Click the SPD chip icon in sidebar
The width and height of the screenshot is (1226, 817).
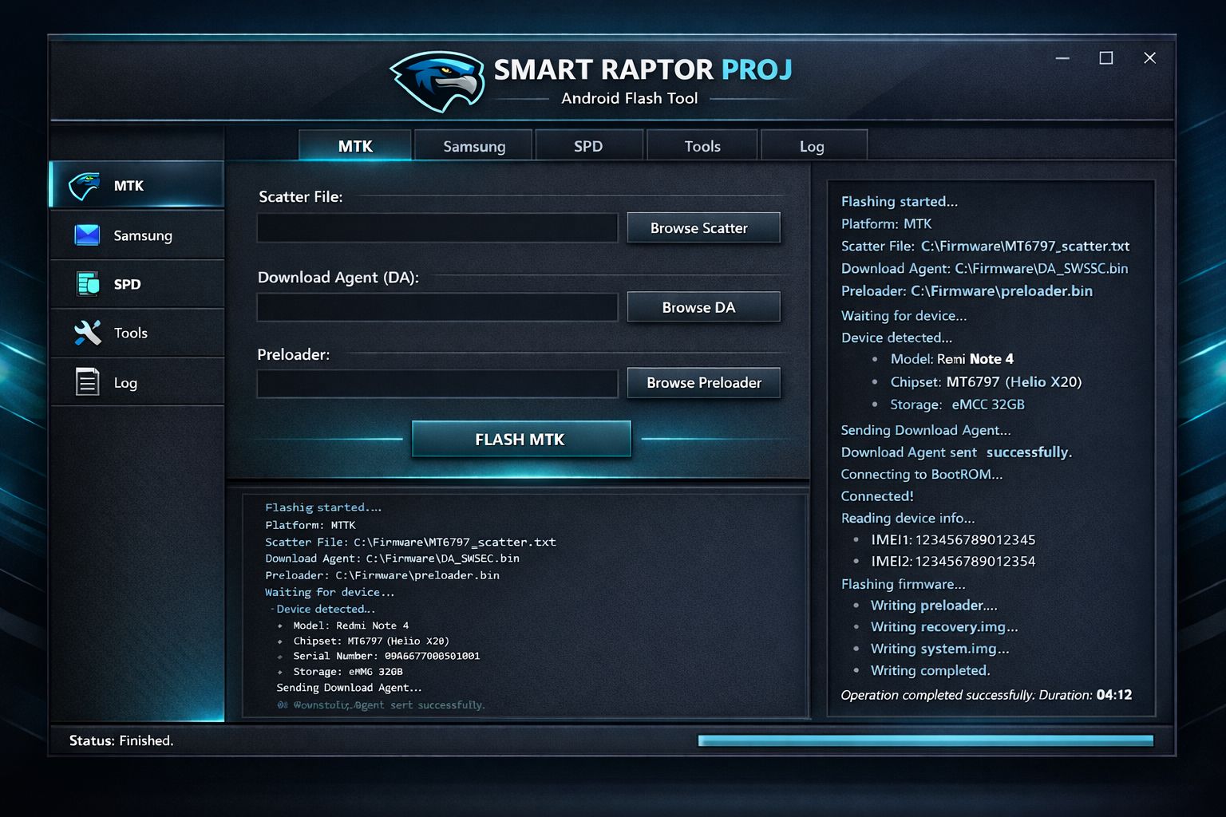[x=87, y=283]
